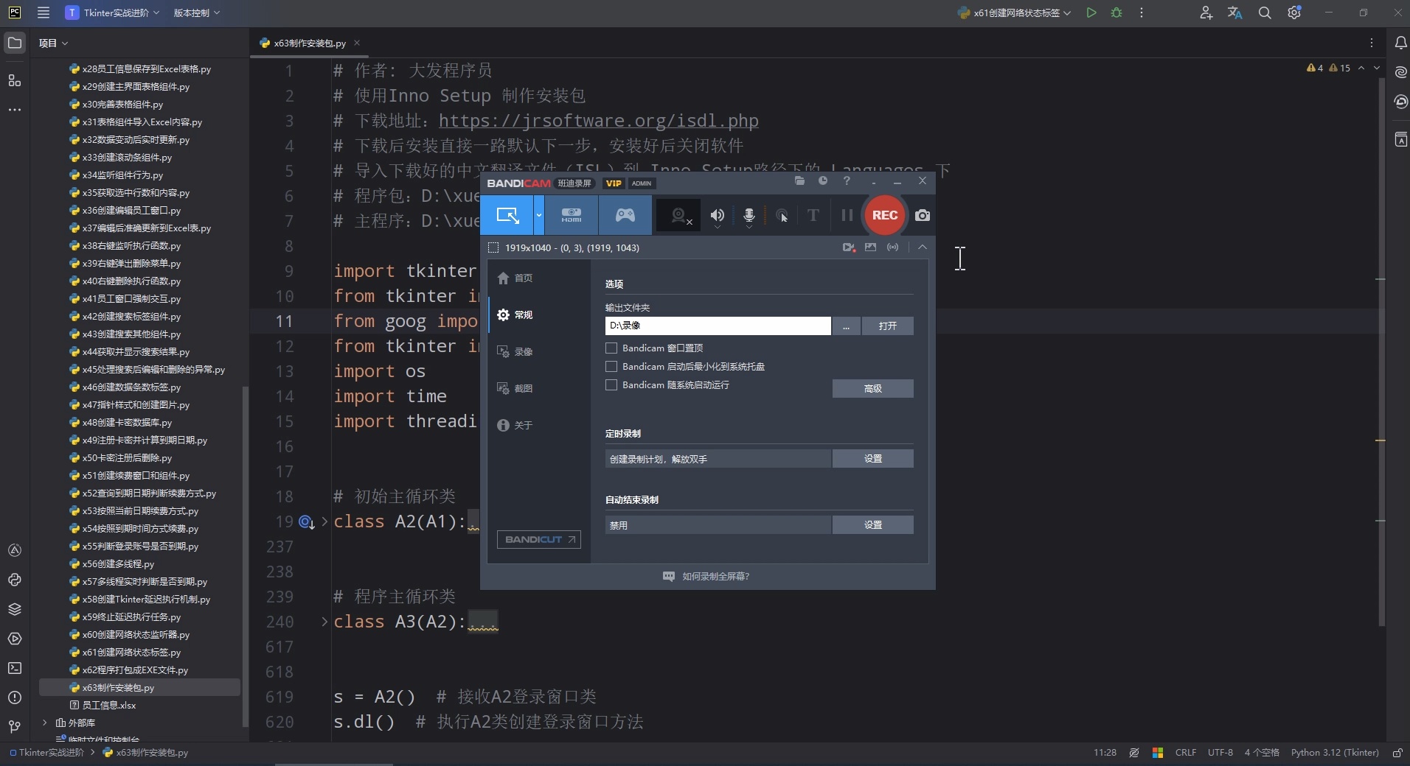
Task: Enable Bandicam 窗口置顶 checkbox
Action: click(x=611, y=348)
